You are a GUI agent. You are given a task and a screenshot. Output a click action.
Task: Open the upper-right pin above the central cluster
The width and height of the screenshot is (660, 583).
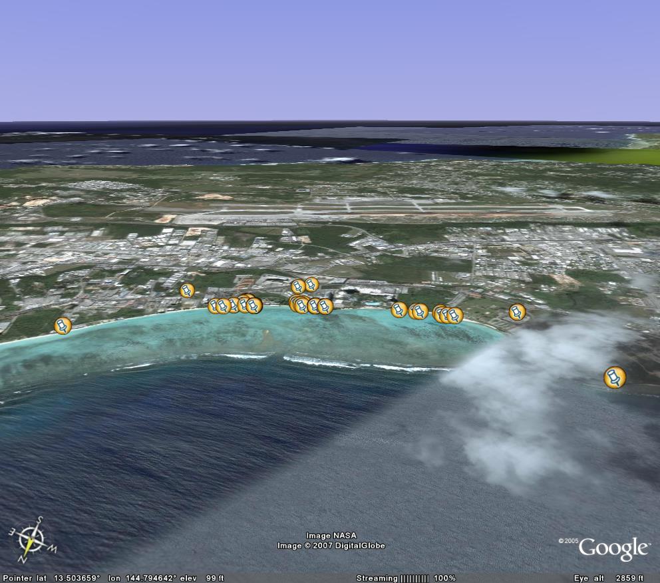311,284
